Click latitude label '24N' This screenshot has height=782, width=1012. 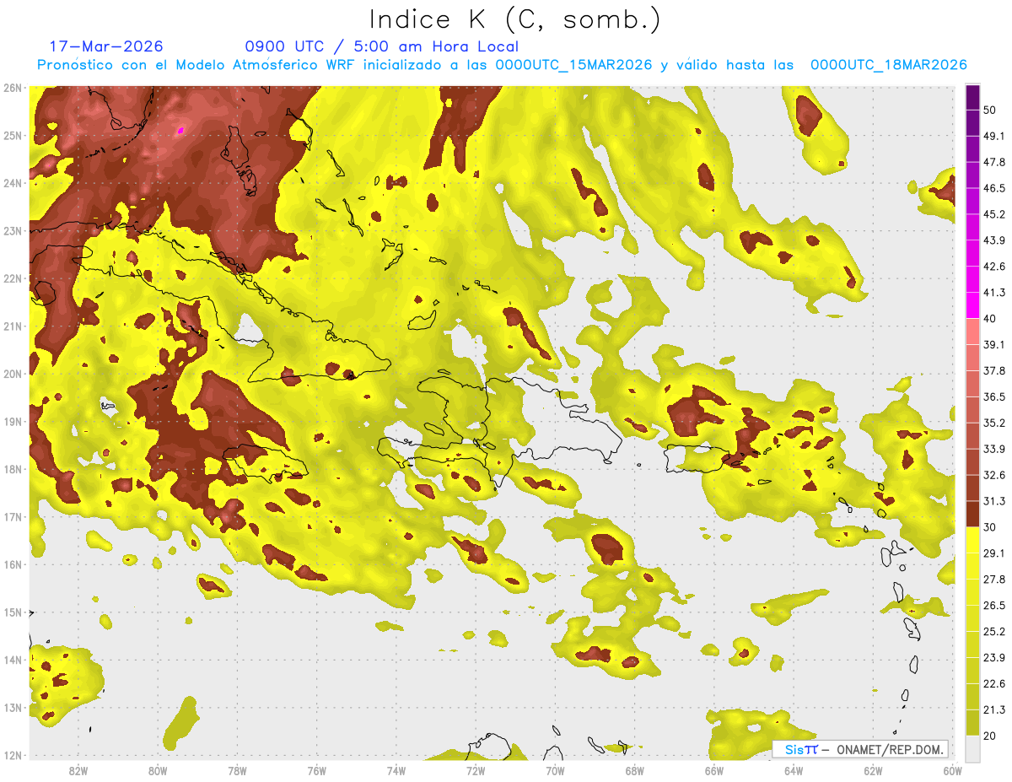(x=12, y=183)
